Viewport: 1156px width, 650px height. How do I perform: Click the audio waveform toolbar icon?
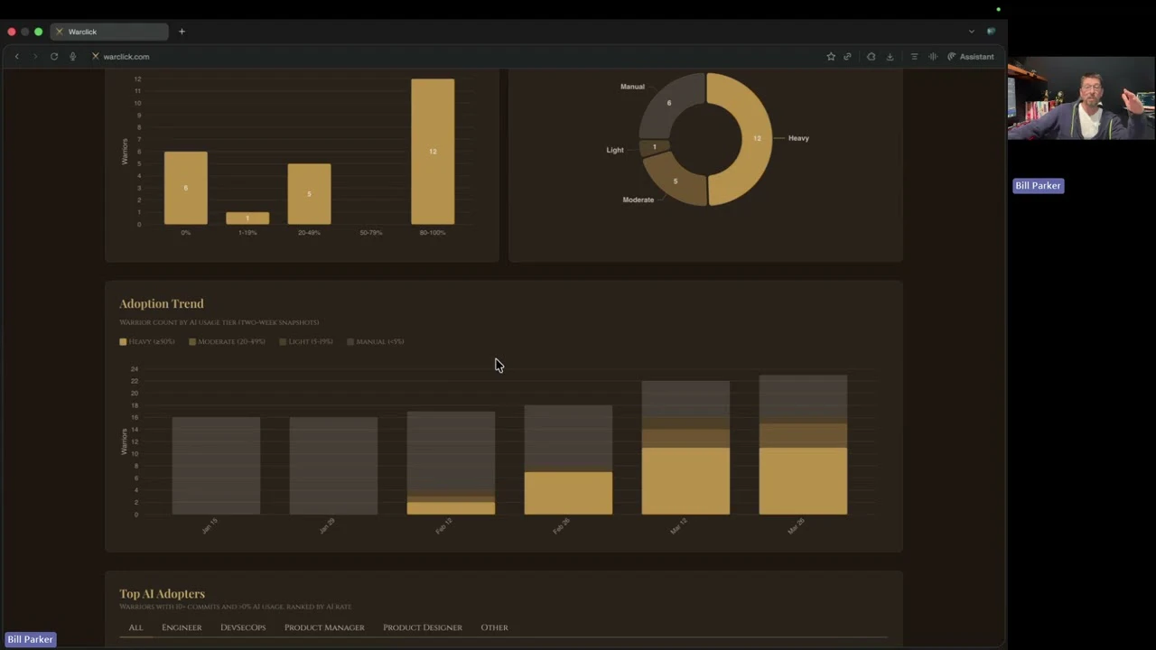(933, 56)
